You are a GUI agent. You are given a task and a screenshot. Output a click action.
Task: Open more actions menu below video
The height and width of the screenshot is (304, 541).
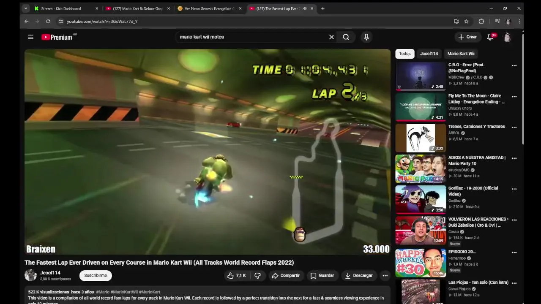(x=385, y=276)
